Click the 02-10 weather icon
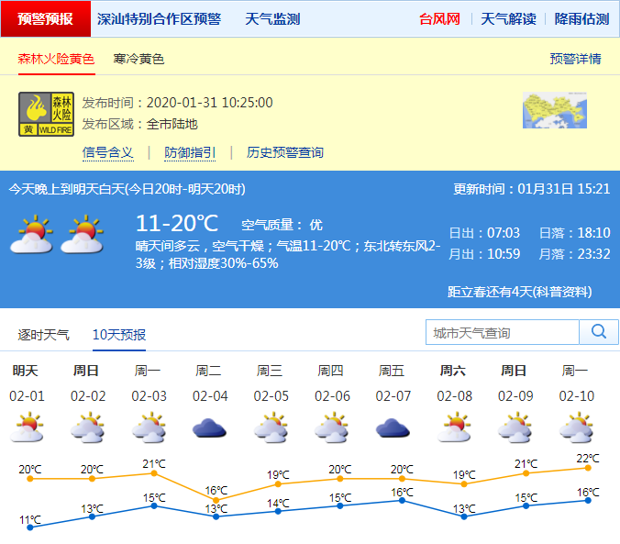This screenshot has height=544, width=620. tap(575, 427)
